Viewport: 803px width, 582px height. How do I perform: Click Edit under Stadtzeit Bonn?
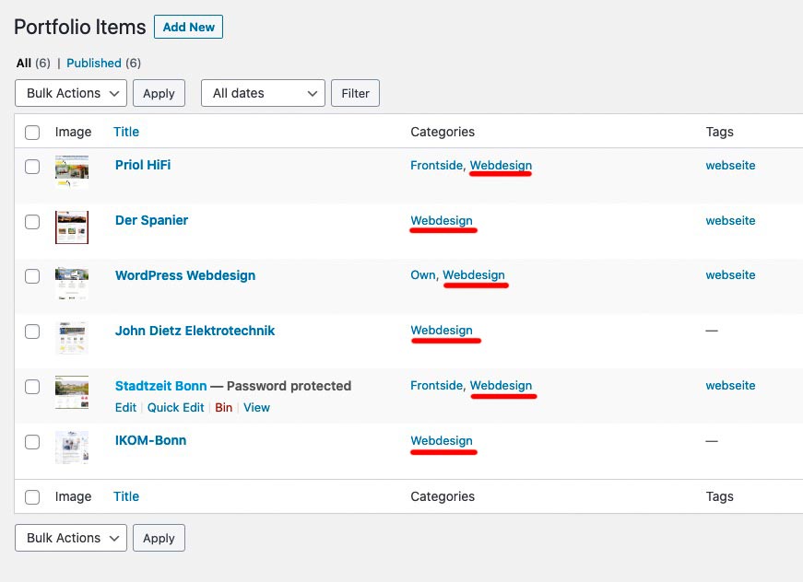pos(125,408)
